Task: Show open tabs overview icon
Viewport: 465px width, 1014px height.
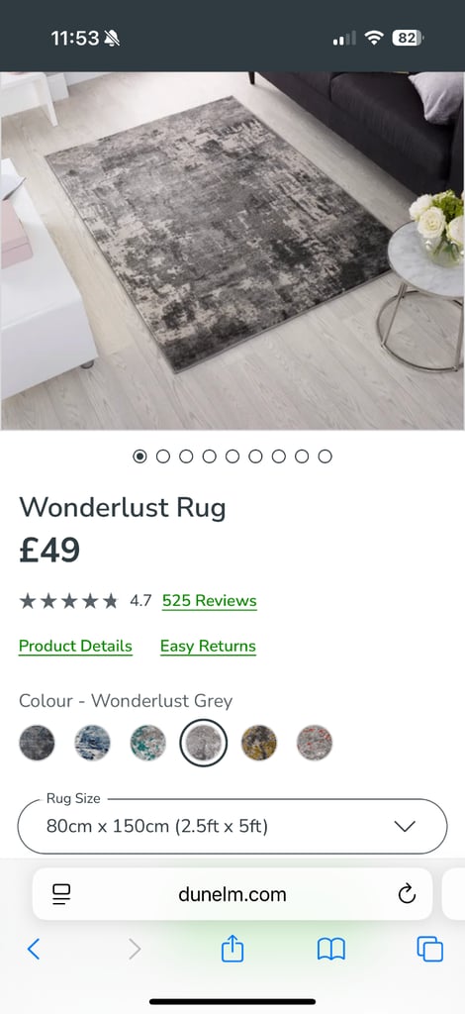Action: (x=430, y=949)
